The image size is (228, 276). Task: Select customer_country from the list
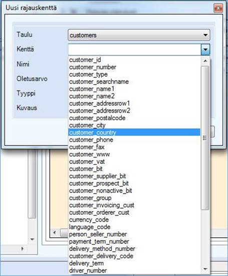134,132
